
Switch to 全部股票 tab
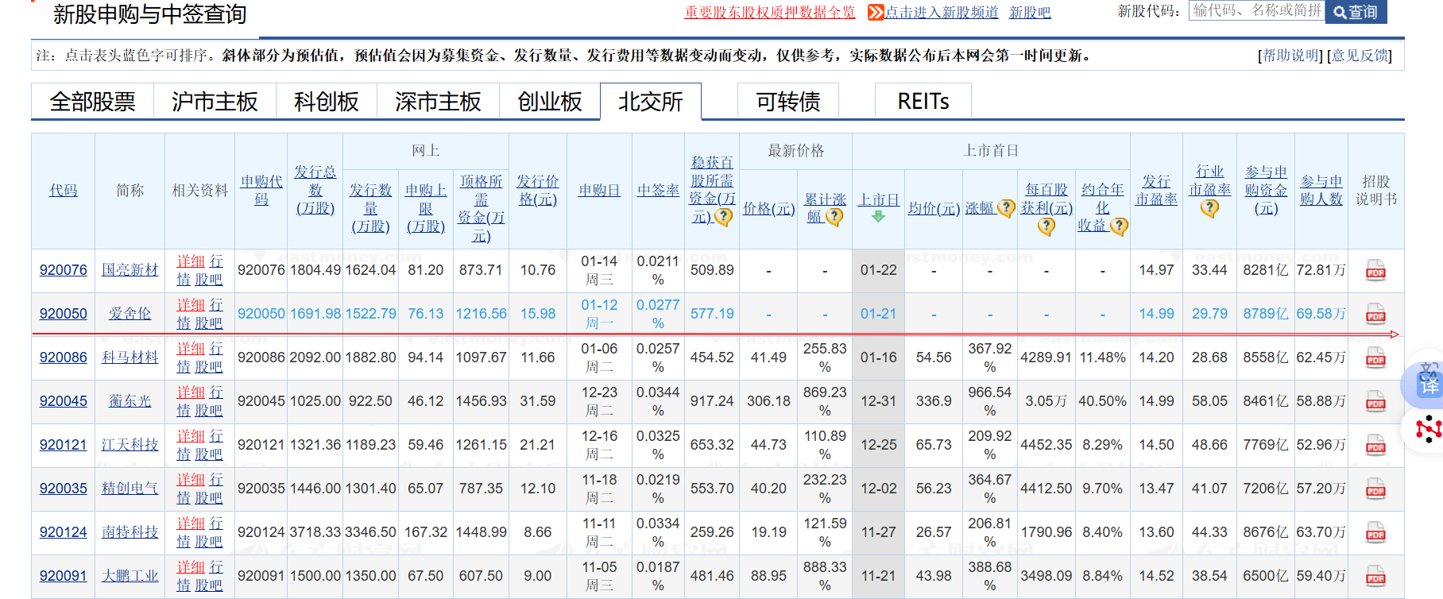[92, 102]
